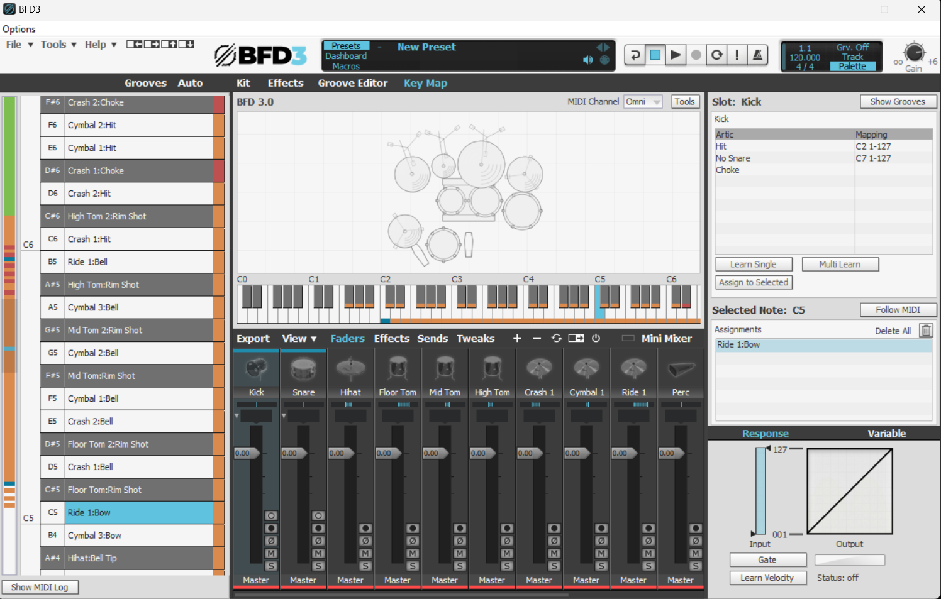The height and width of the screenshot is (599, 941).
Task: Select the No Snare articulation row
Action: tap(823, 158)
